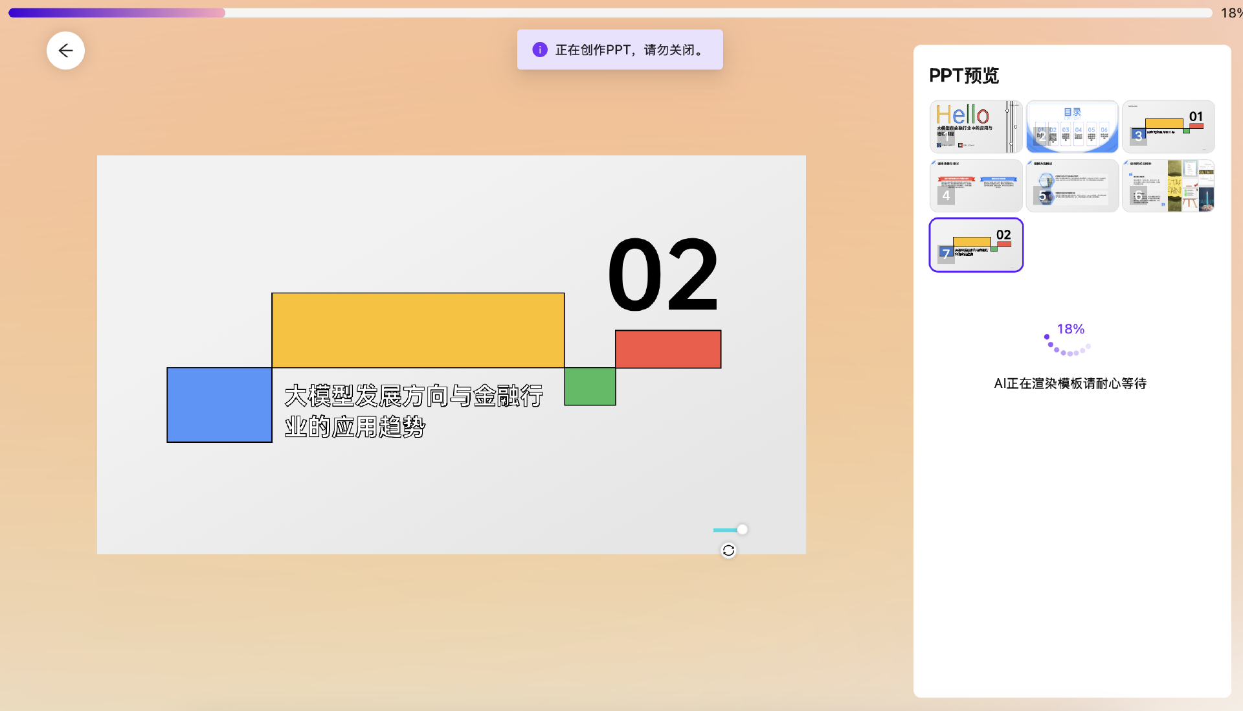Click the red rectangle under 02
The image size is (1243, 711).
tap(667, 349)
